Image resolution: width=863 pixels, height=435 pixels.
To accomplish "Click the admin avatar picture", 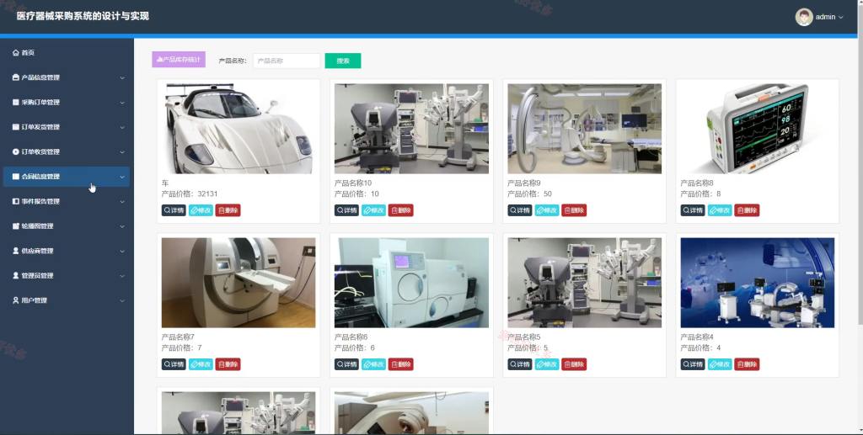I will click(803, 17).
